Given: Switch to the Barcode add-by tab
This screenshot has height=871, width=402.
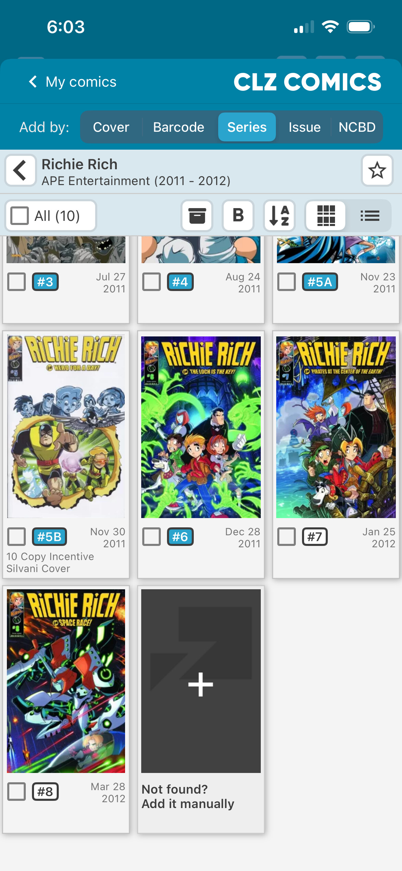Looking at the screenshot, I should click(x=179, y=127).
